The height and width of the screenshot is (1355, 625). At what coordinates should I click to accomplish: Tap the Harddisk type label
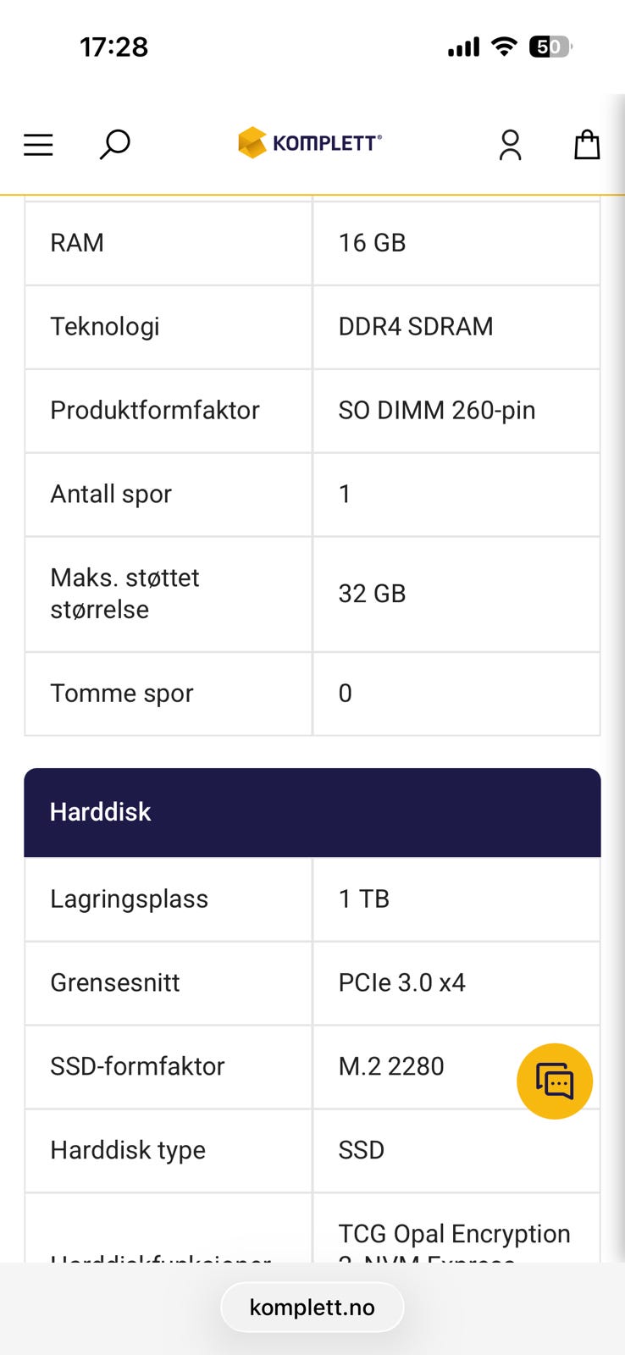[x=128, y=1151]
